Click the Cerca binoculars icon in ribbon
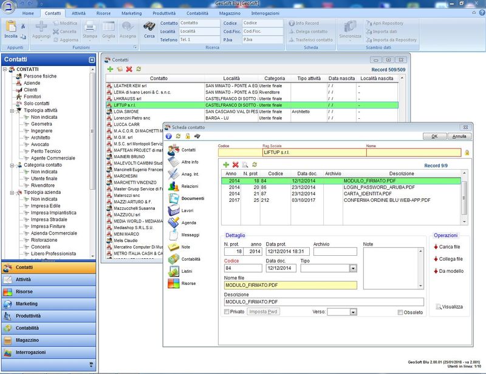The height and width of the screenshot is (374, 486). pyautogui.click(x=149, y=27)
